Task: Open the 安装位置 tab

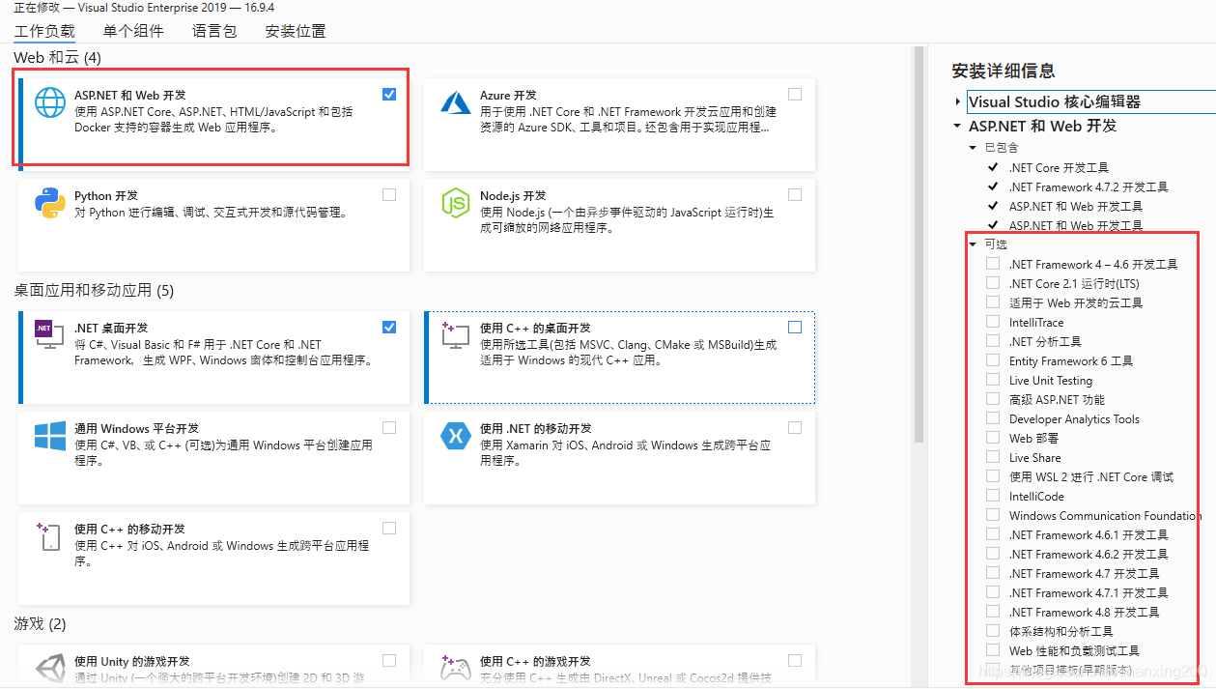Action: pos(296,31)
